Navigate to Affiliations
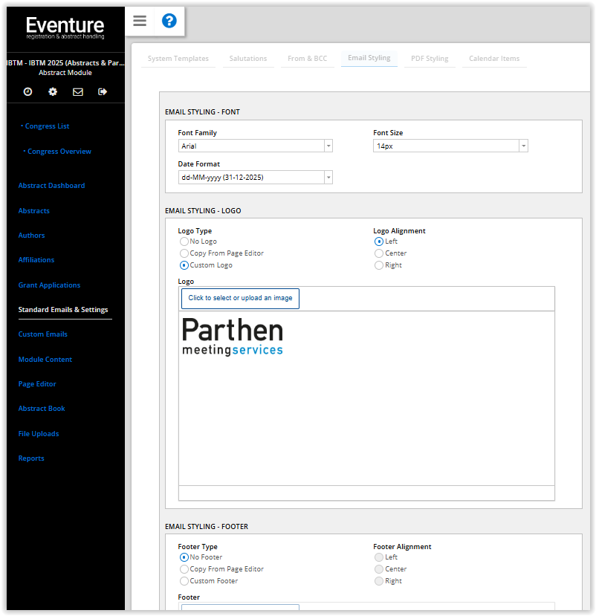Image resolution: width=596 pixels, height=616 pixels. click(x=36, y=260)
